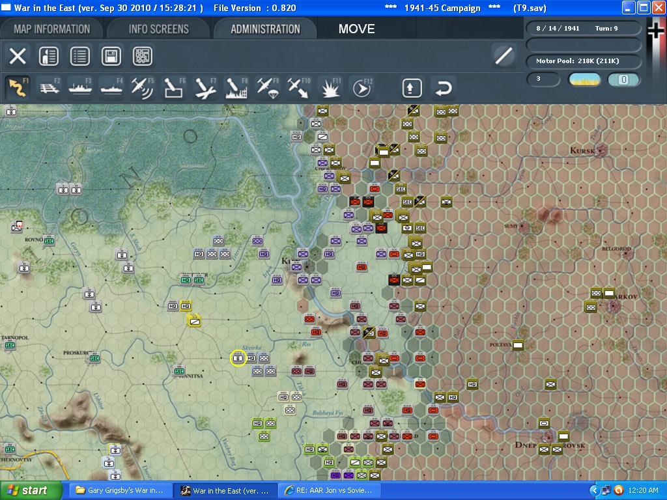This screenshot has height=500, width=667.
Task: Select the F6 bomb unit mode
Action: click(x=174, y=88)
